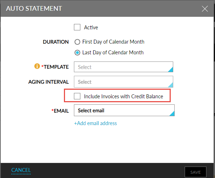
Task: Expand the Aging Interval dropdown
Action: 121,82
